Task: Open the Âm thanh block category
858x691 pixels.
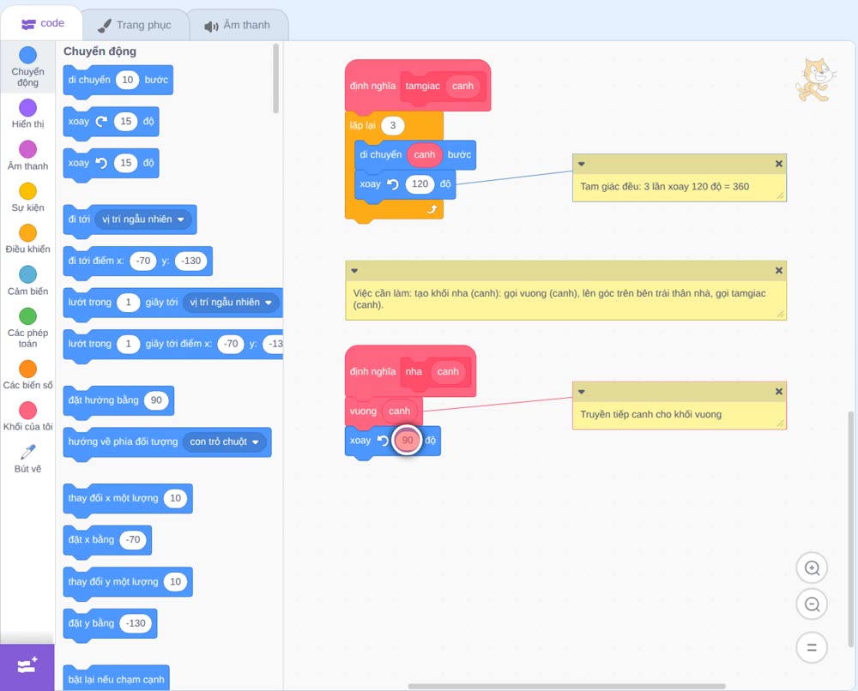Action: [28, 156]
